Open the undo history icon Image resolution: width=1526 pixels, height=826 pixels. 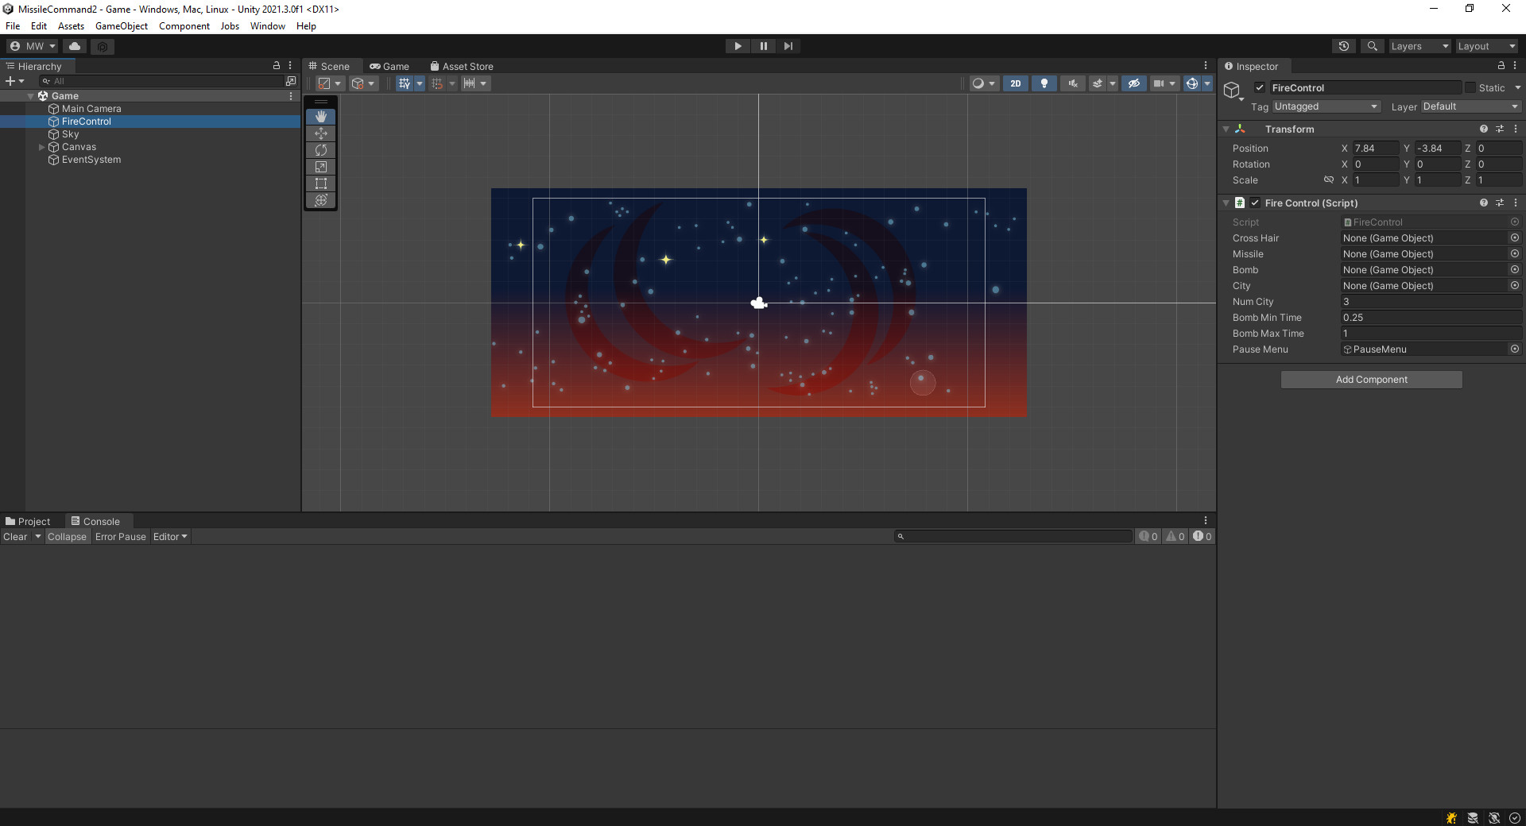click(1344, 45)
